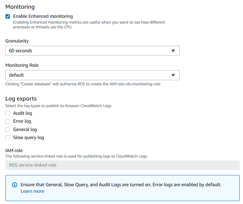243x204 pixels.
Task: Click the 'Enable Enhanced monitoring' label text
Action: pyautogui.click(x=43, y=16)
